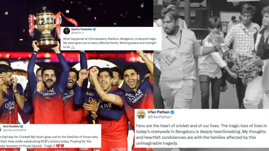Viewport: 269px width, 151px height.
Task: Click the broken heart emojis in Kumble's tweet
Action: tap(60, 146)
